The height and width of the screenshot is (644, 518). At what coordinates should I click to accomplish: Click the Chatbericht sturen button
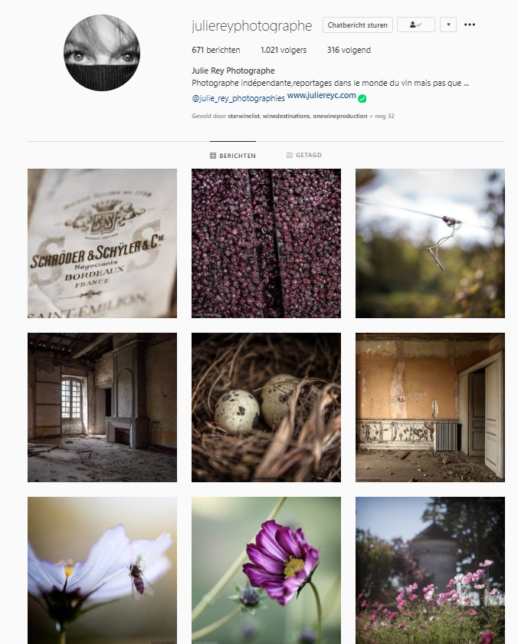click(x=358, y=25)
